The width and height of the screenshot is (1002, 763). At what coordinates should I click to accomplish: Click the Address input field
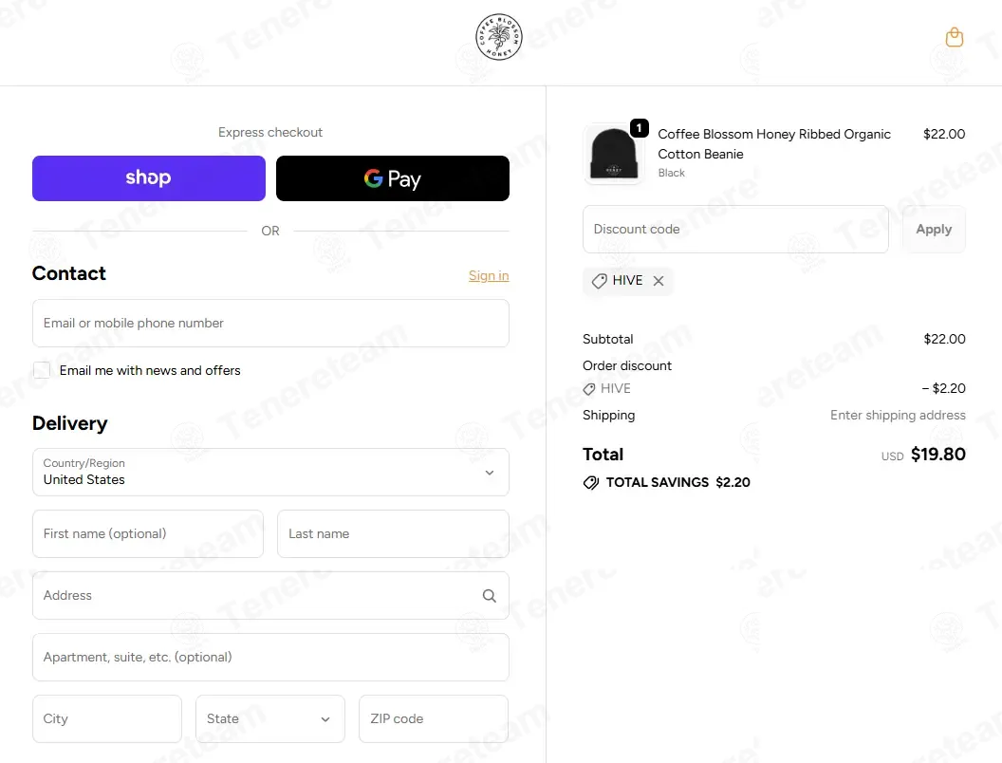pos(271,596)
